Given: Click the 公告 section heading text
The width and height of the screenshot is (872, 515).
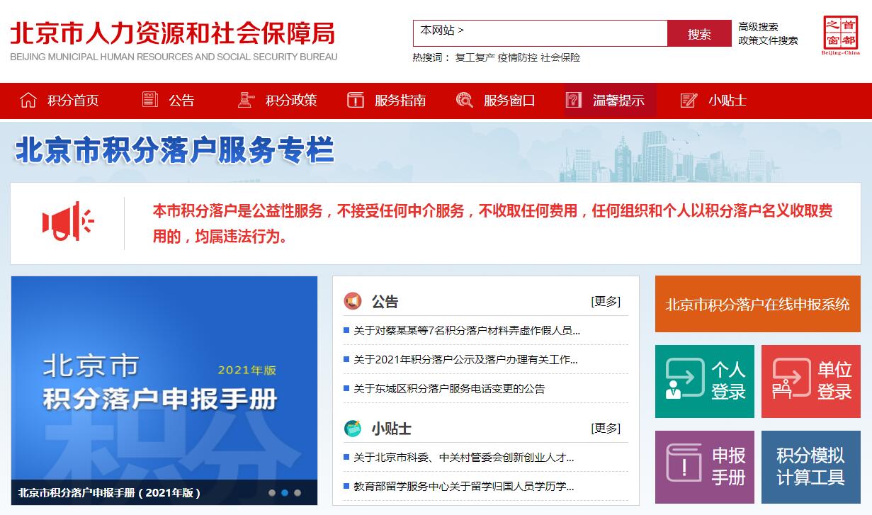Looking at the screenshot, I should click(385, 302).
